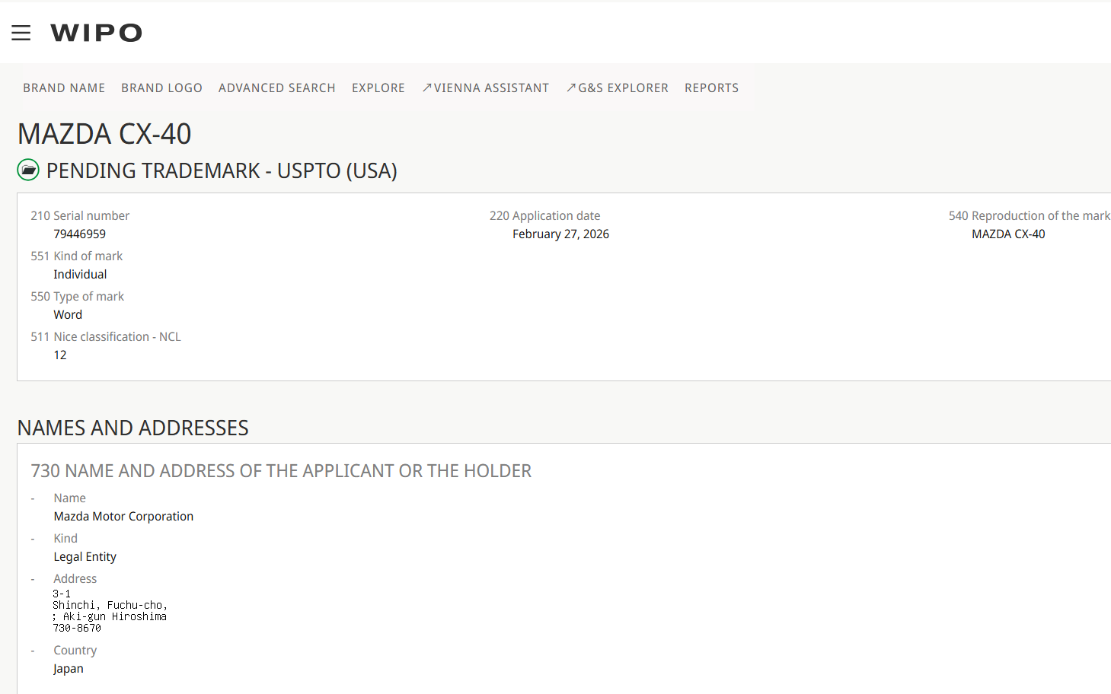Click the green pending trademark status icon
This screenshot has width=1111, height=694.
point(28,170)
